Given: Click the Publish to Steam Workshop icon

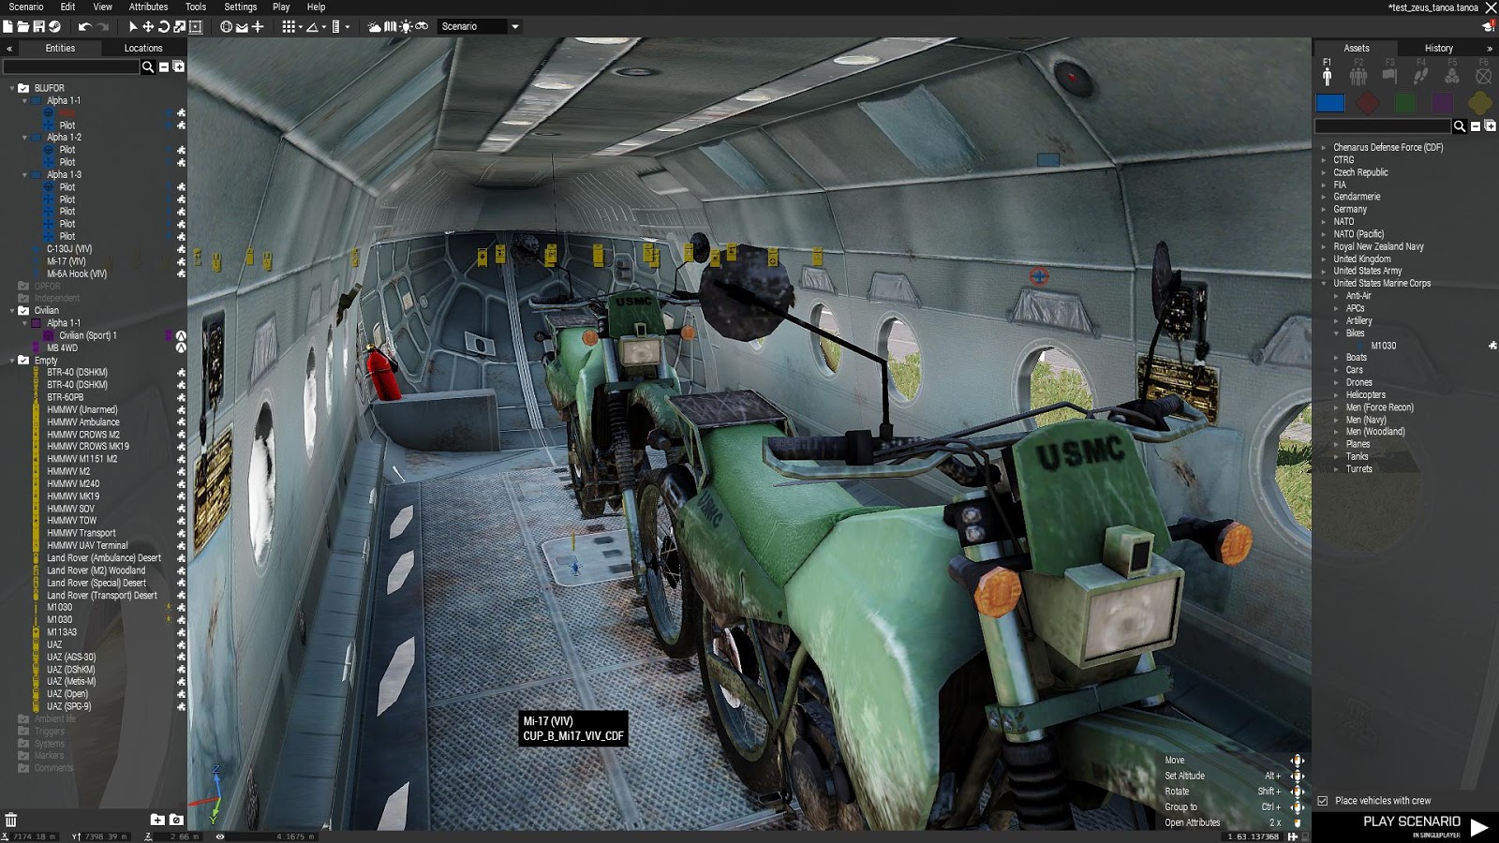Looking at the screenshot, I should click(x=54, y=26).
